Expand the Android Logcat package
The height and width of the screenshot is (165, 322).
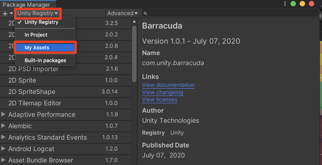click(3, 149)
